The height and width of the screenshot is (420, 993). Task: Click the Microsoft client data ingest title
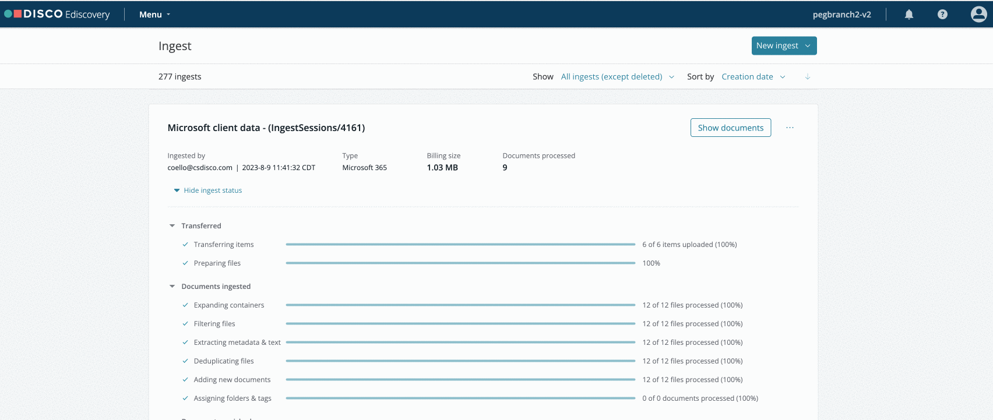tap(266, 128)
